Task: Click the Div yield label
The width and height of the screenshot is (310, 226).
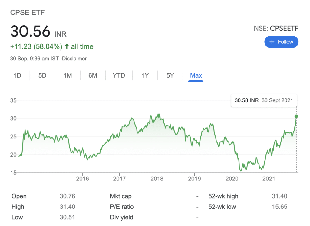Action: coord(122,217)
